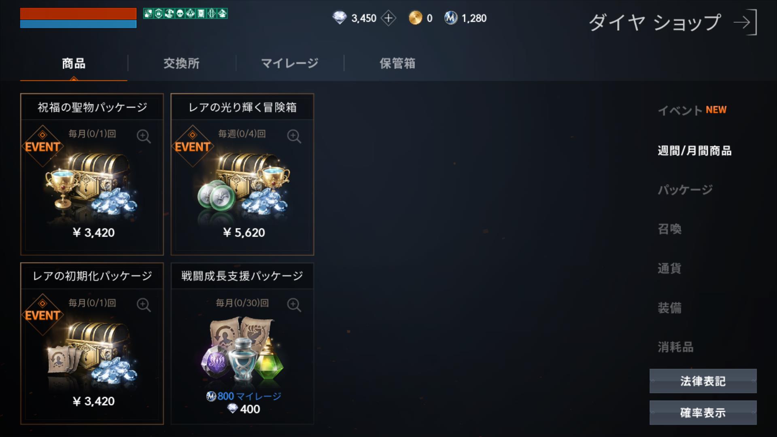This screenshot has height=437, width=777.
Task: Click the mileage M currency icon
Action: [450, 18]
